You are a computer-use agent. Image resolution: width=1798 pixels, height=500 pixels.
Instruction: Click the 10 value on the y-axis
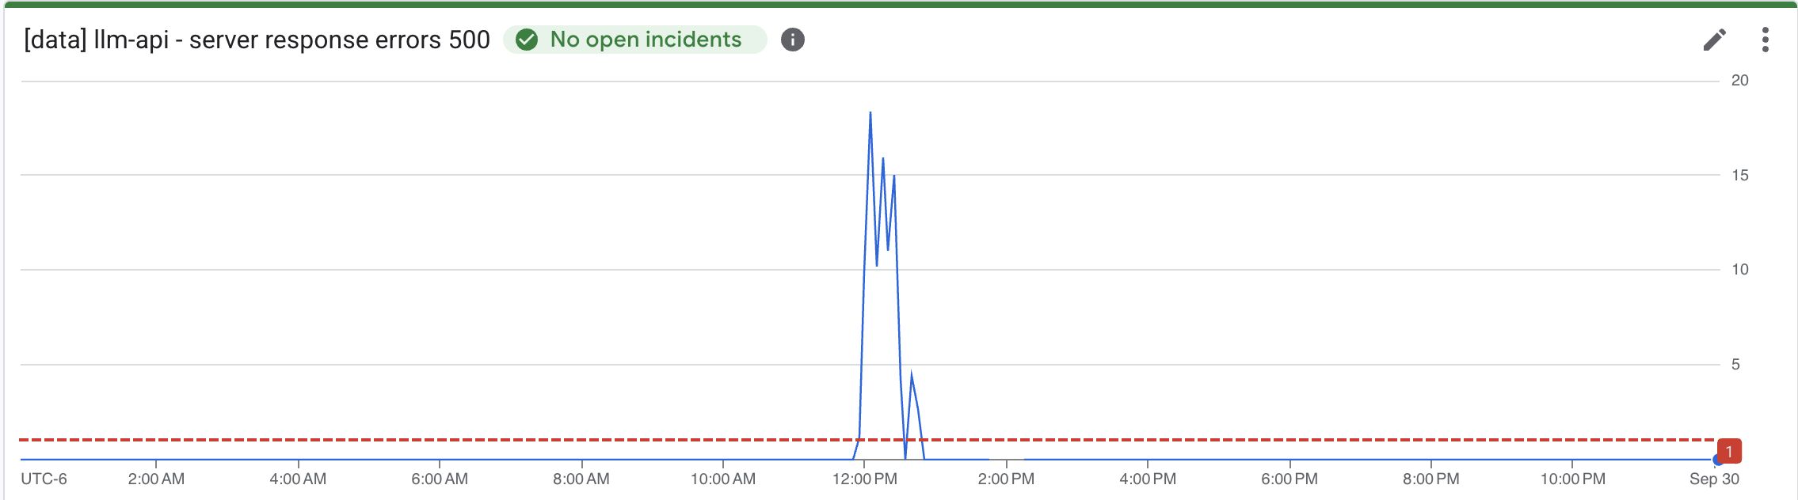[x=1739, y=270]
